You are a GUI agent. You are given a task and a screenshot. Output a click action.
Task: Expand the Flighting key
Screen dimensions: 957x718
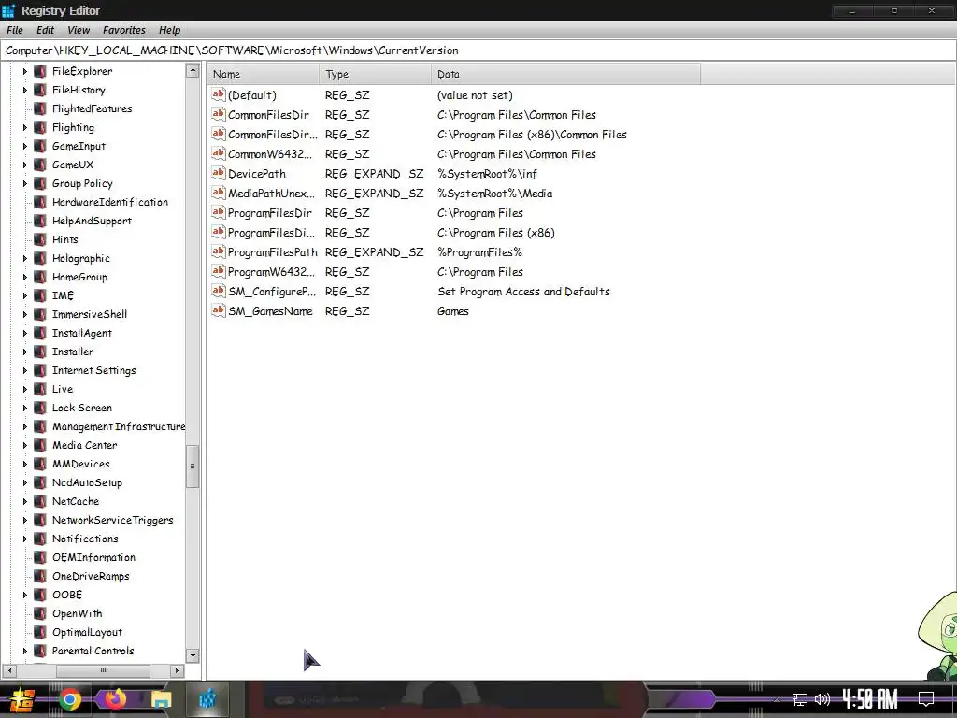(25, 127)
